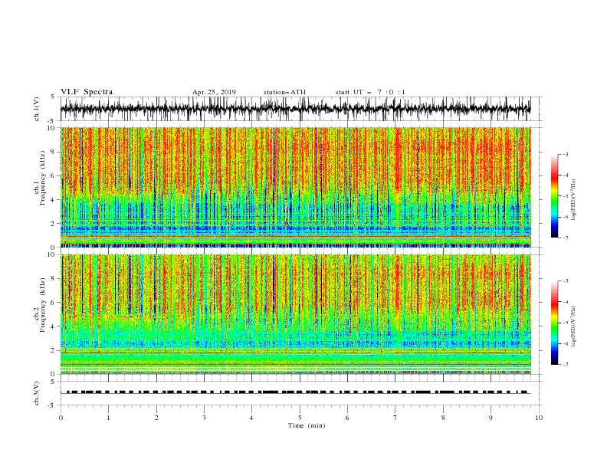Click the "-3" tick on ch.1 colorbar
The image size is (607, 469).
(x=566, y=154)
